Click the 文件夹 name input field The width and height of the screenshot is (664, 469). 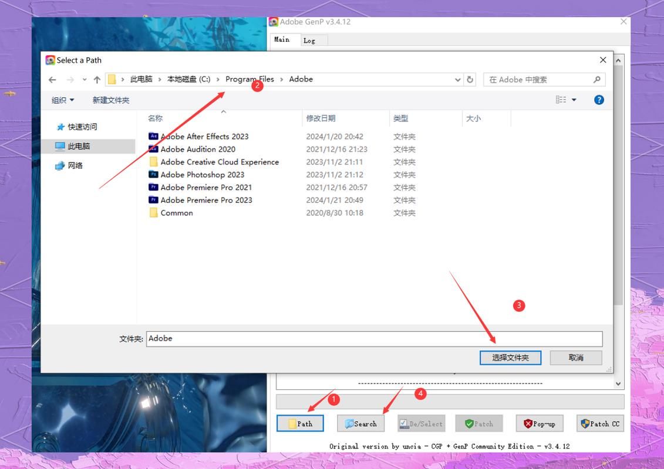[x=375, y=339]
